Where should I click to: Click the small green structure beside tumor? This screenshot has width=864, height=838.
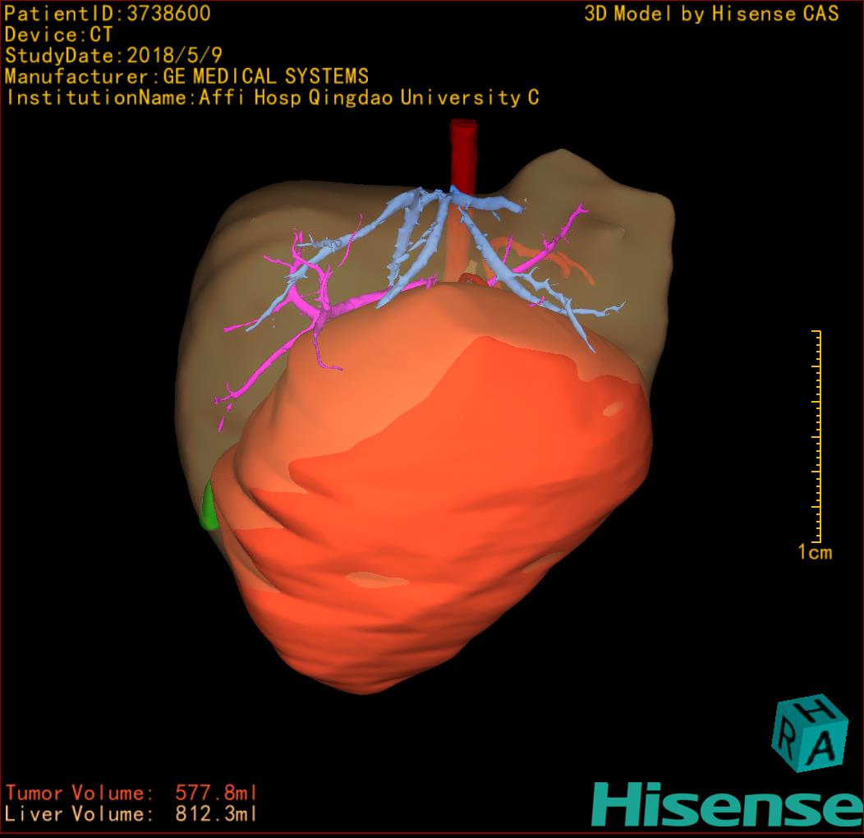pos(209,507)
